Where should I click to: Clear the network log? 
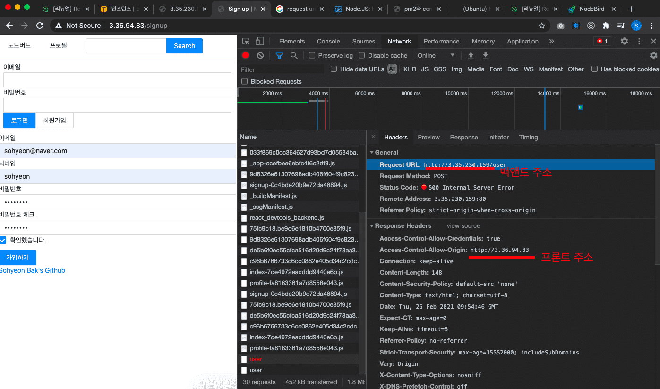tap(260, 55)
